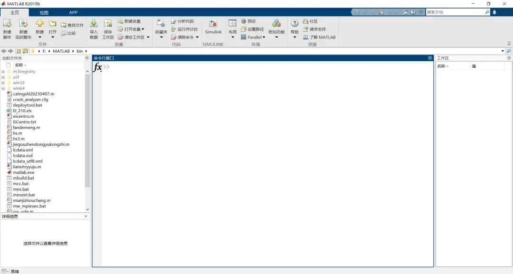The height and width of the screenshot is (274, 513).
Task: Click the current folder vertical scrollbar
Action: tap(87, 131)
